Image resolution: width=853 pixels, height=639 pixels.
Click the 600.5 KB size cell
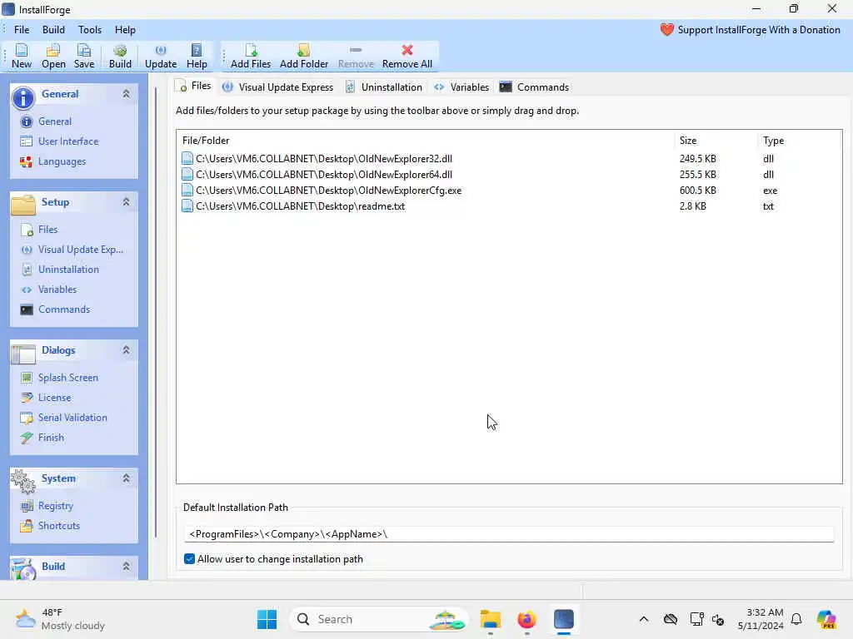697,191
